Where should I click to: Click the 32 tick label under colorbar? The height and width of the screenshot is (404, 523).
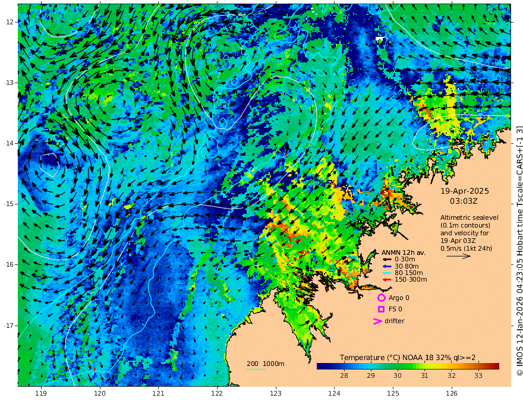(x=451, y=375)
